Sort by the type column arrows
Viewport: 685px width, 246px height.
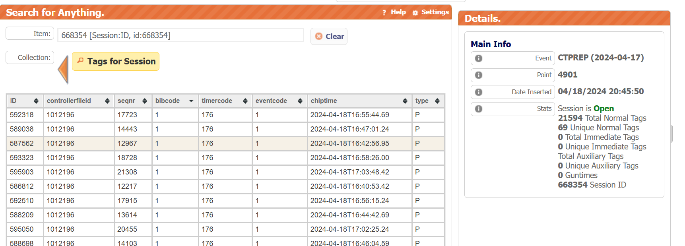pyautogui.click(x=437, y=101)
